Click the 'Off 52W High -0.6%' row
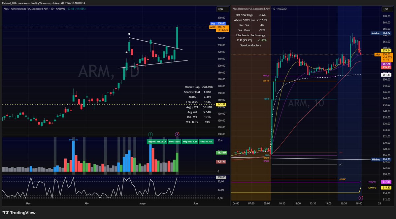The height and width of the screenshot is (219, 396). coord(251,15)
